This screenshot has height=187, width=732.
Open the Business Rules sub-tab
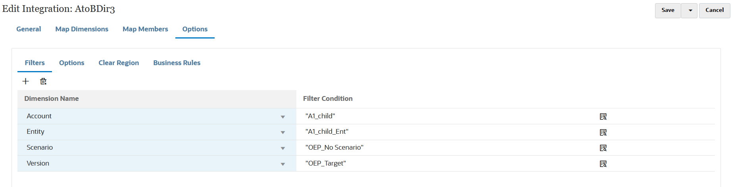177,63
